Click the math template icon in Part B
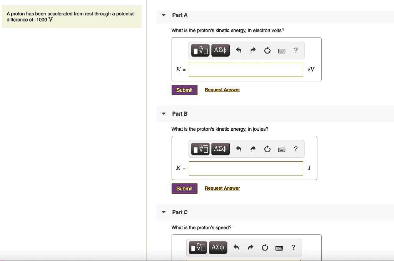The width and height of the screenshot is (394, 261). (x=200, y=149)
